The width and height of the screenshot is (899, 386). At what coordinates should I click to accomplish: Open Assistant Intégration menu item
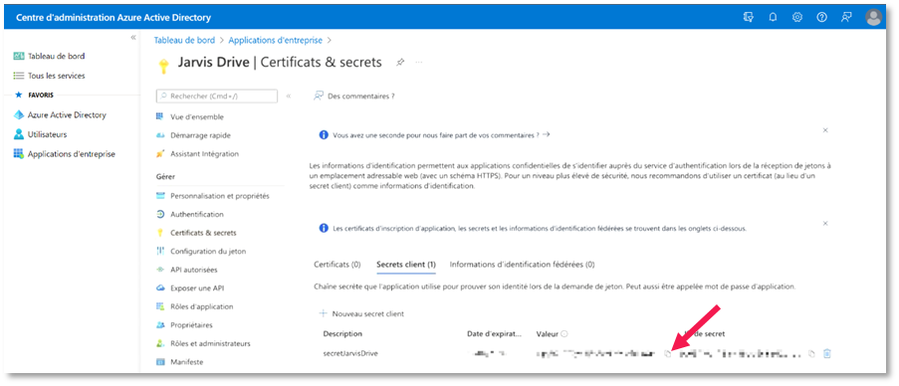(x=205, y=153)
